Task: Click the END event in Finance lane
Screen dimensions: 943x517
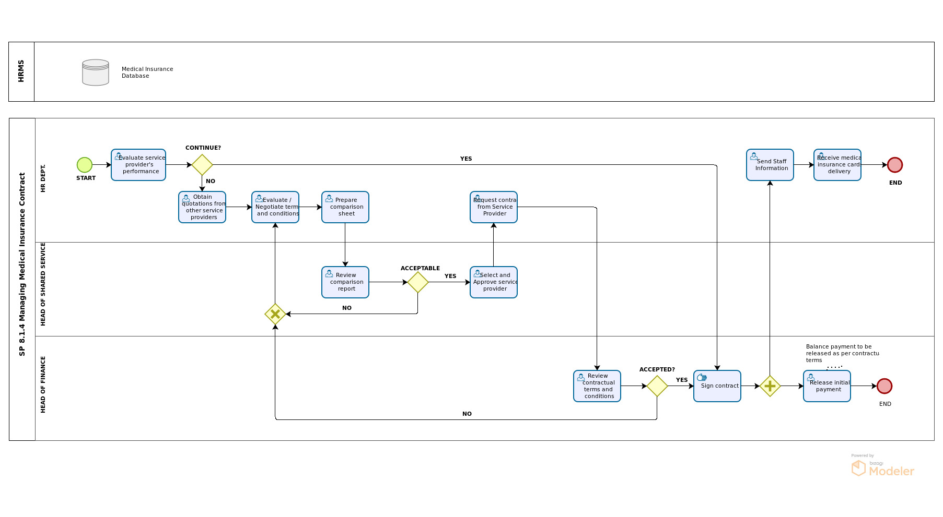Action: tap(884, 386)
